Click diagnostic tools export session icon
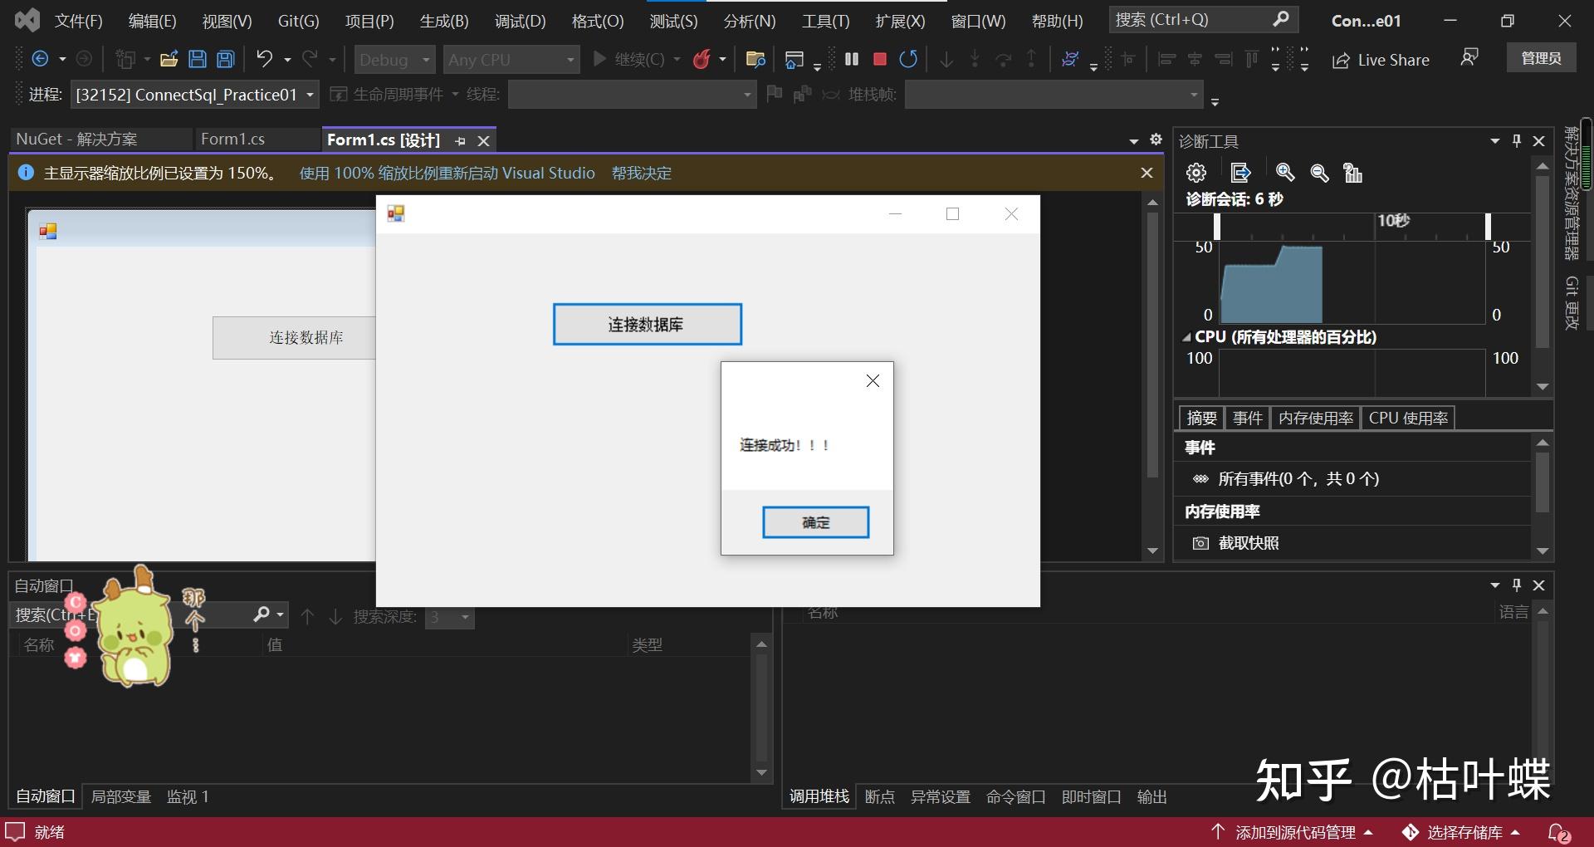 (x=1240, y=173)
